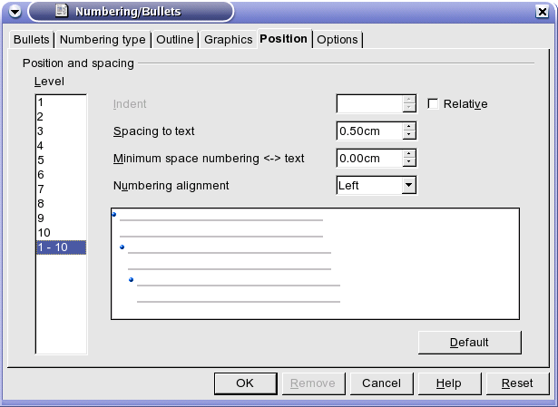Select the 1 - 10 level entry
Screen dimensions: 558x407
click(x=61, y=247)
